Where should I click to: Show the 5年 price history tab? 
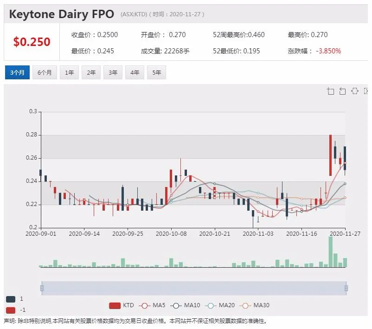[x=157, y=72]
